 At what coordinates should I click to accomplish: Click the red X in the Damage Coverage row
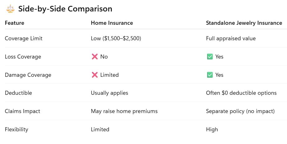(x=94, y=75)
